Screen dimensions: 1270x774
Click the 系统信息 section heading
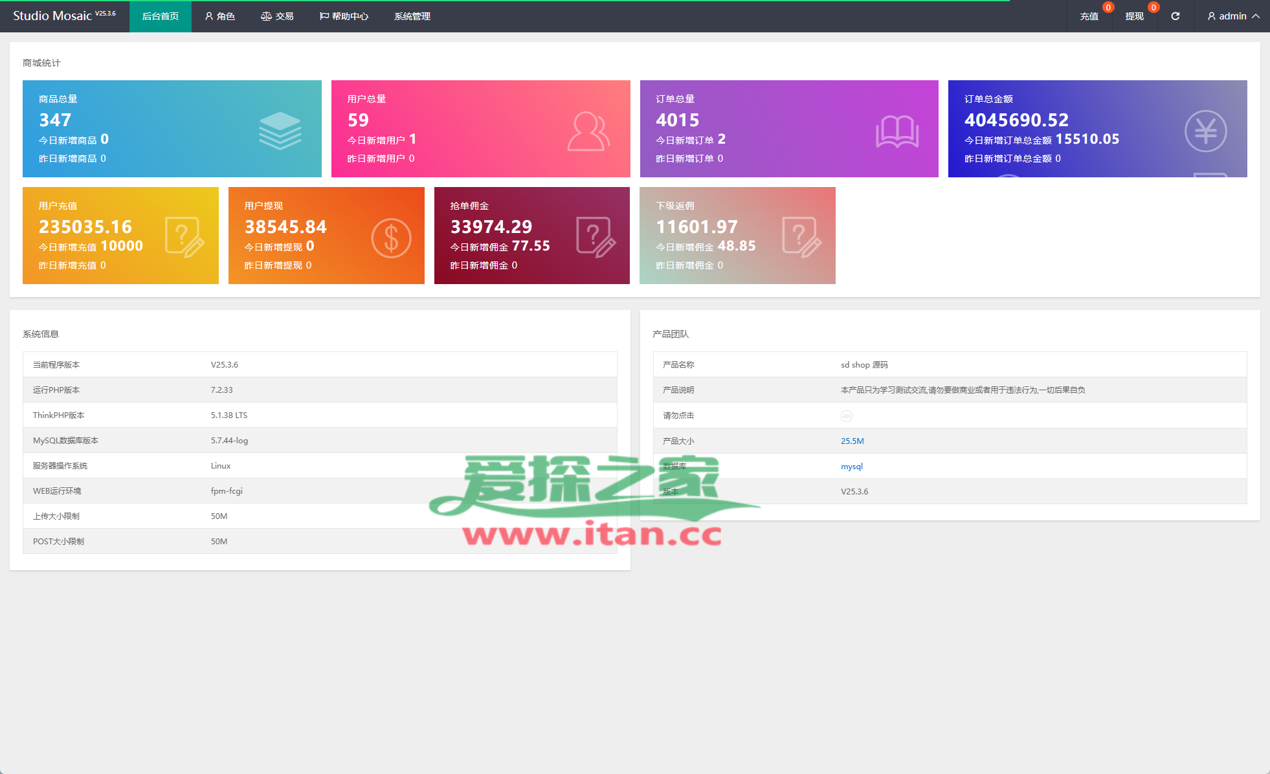tap(41, 334)
